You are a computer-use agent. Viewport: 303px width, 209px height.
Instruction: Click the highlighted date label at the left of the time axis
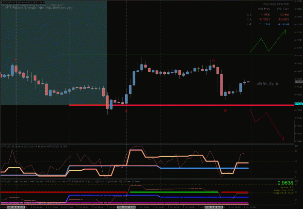click(16, 207)
